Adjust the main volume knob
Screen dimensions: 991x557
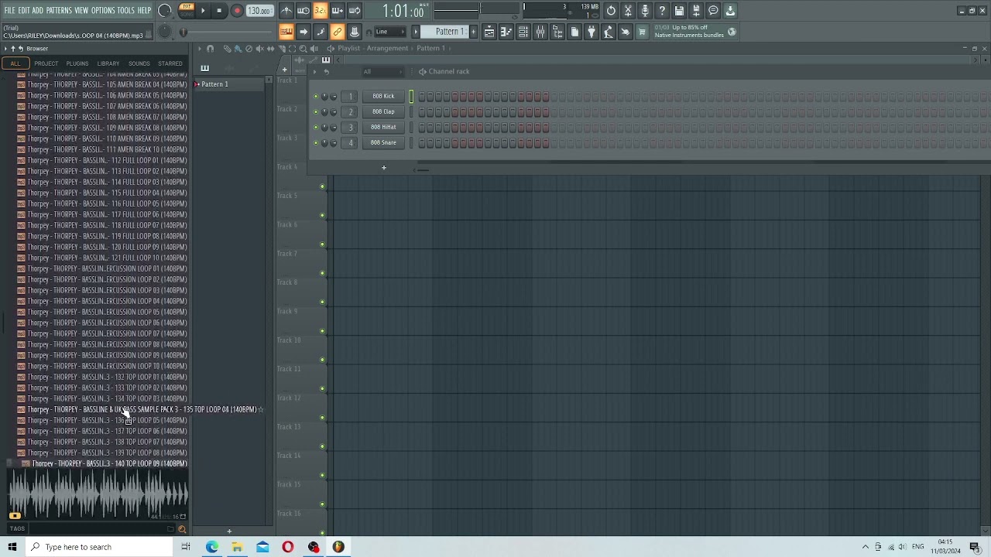[165, 11]
